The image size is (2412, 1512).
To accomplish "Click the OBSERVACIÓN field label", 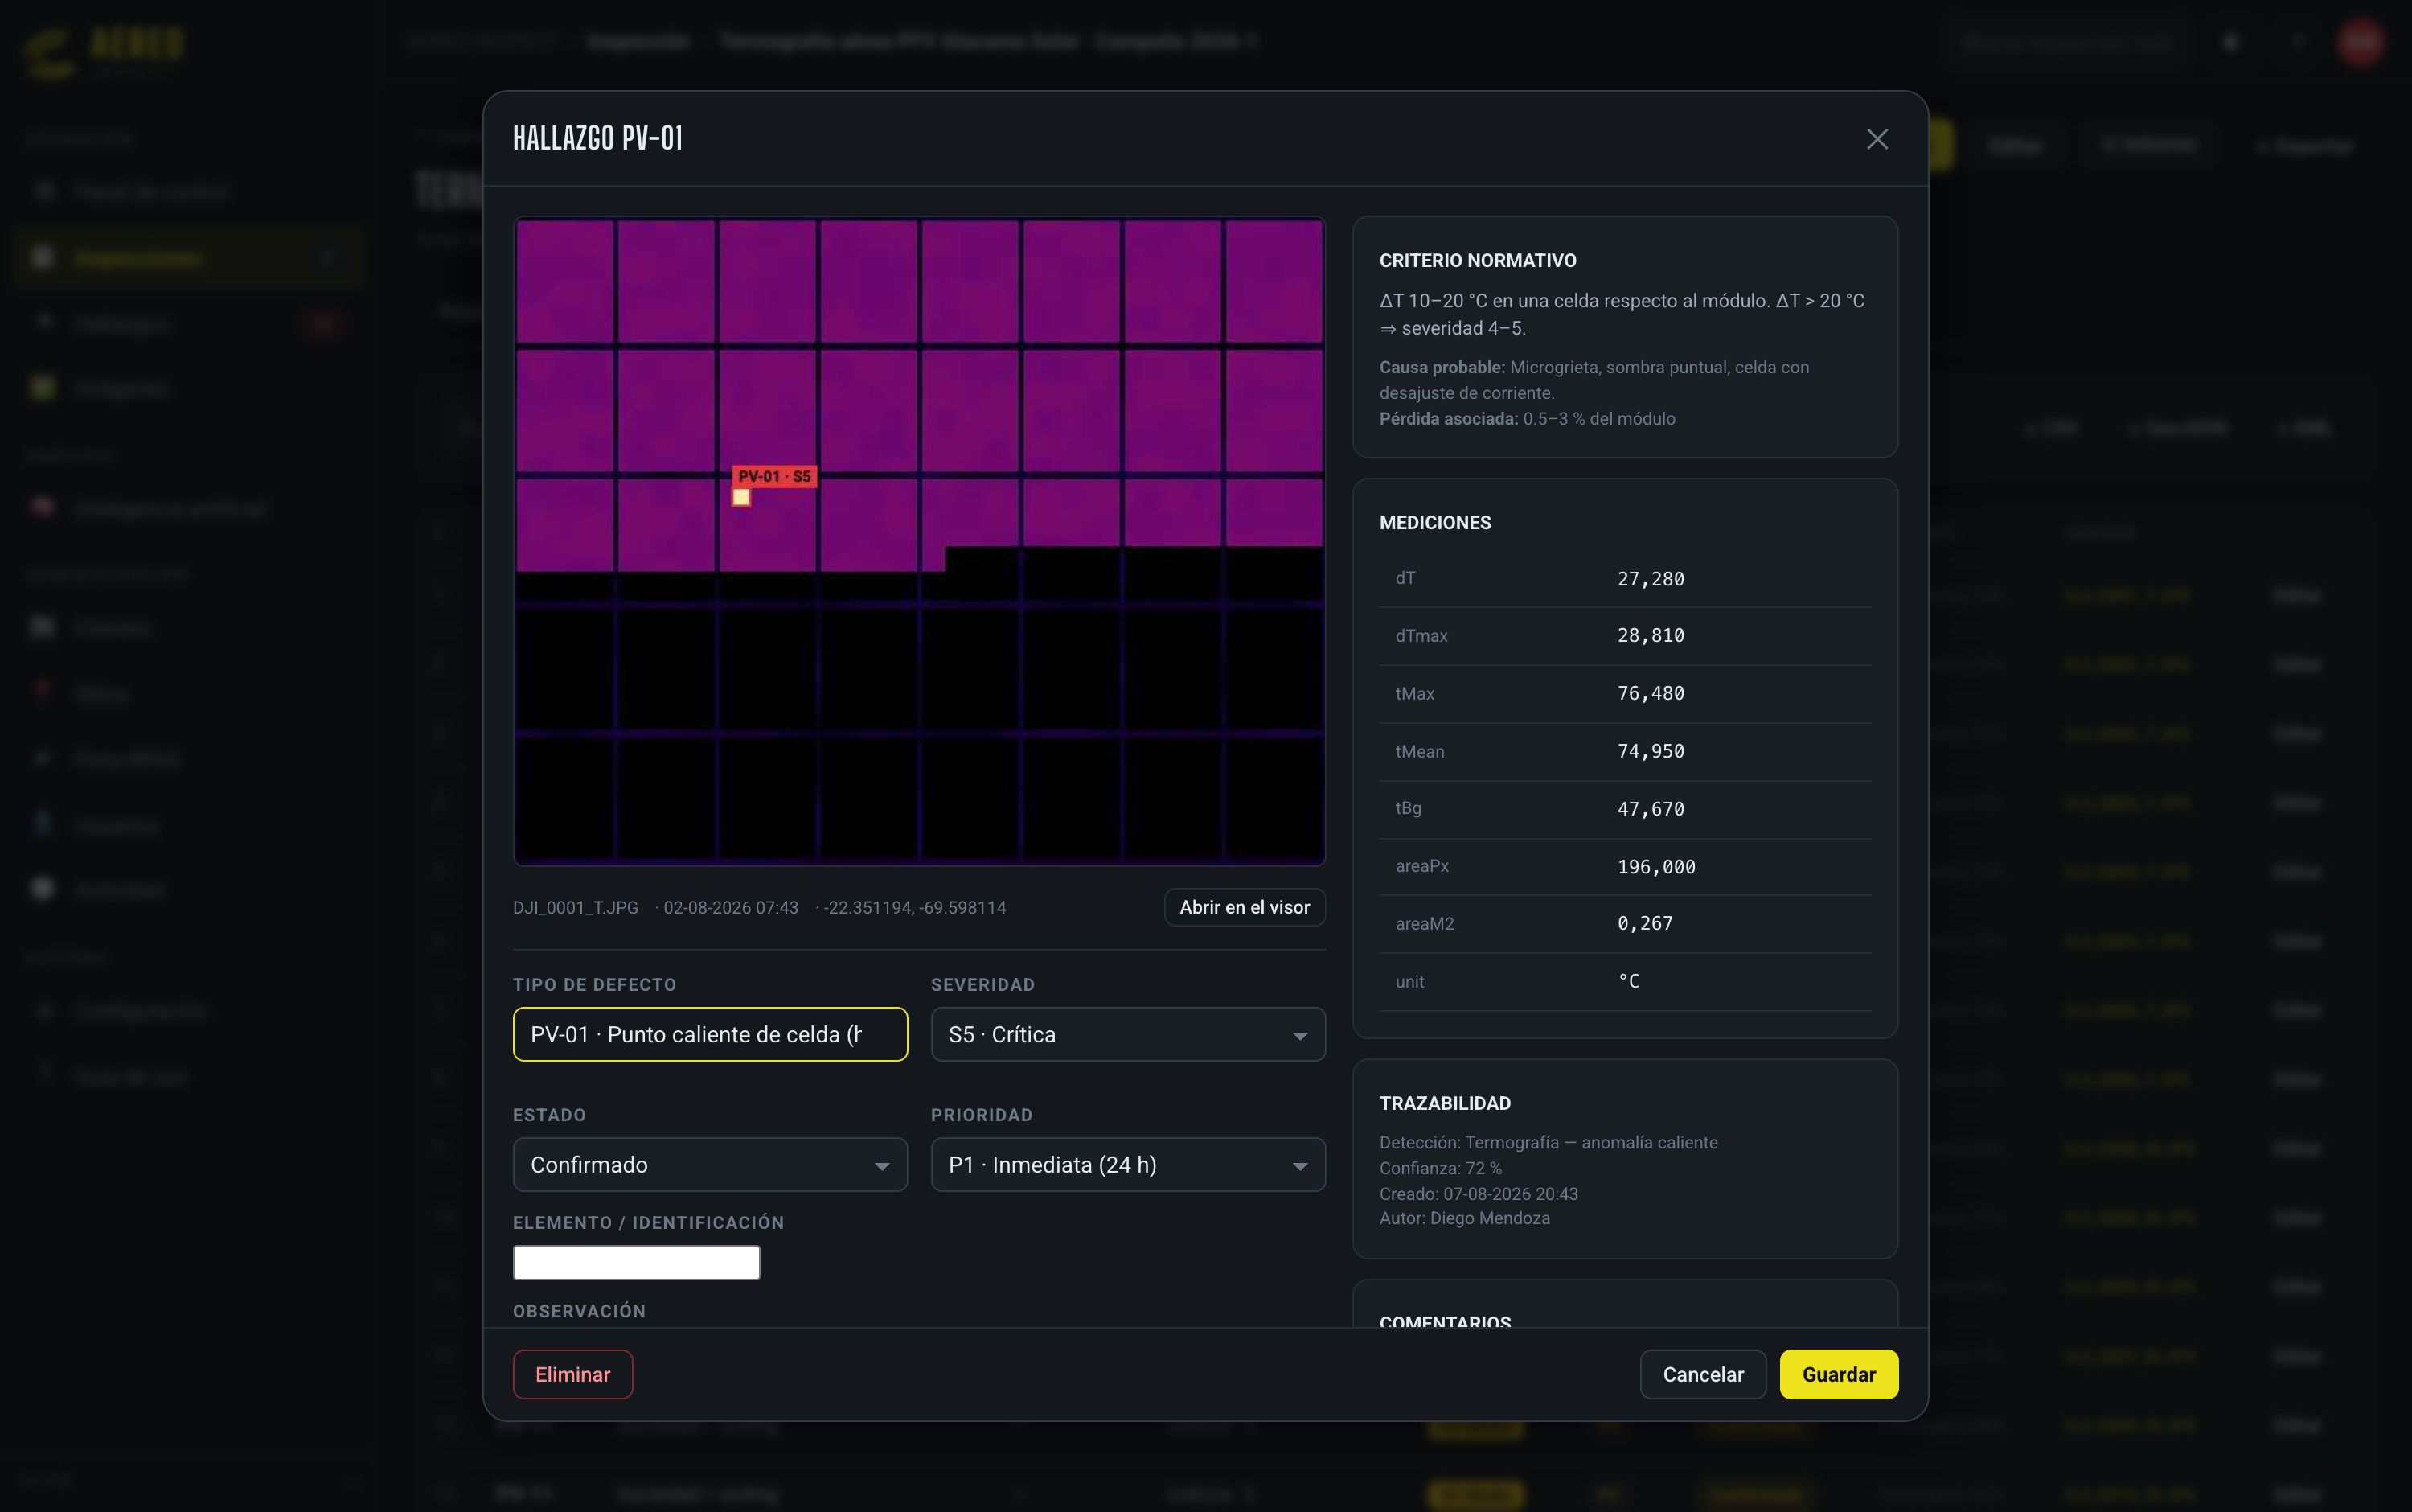I will tap(579, 1311).
